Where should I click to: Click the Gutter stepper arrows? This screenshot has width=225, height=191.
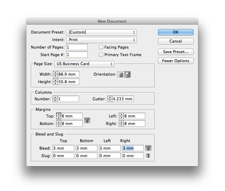click(110, 99)
